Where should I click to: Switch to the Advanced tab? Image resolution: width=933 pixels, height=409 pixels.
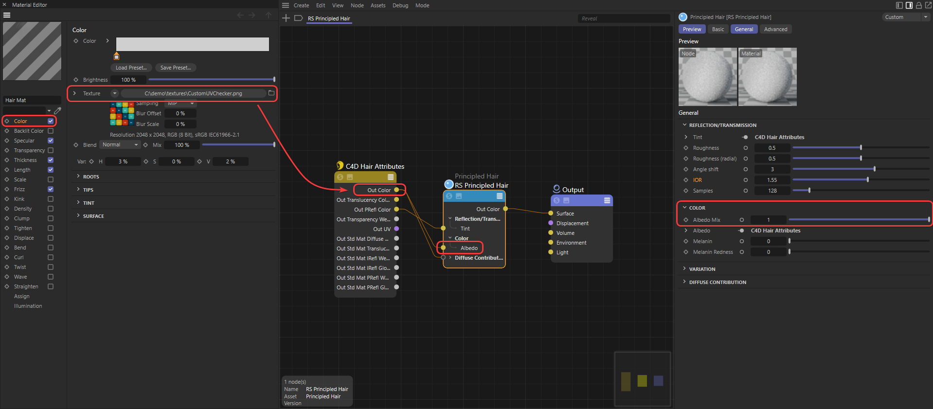click(775, 29)
